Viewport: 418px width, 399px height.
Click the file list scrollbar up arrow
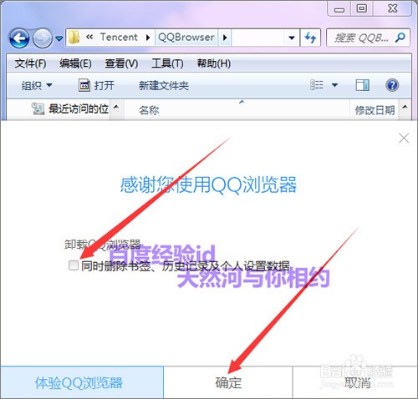[x=405, y=107]
